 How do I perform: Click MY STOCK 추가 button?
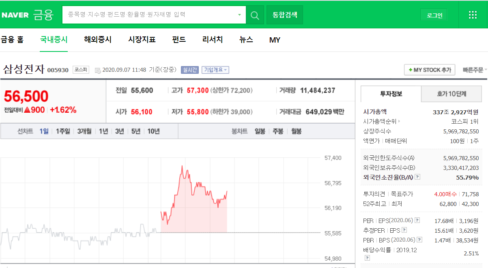[430, 70]
